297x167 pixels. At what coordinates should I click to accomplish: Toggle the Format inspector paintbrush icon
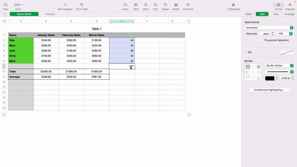click(x=278, y=5)
